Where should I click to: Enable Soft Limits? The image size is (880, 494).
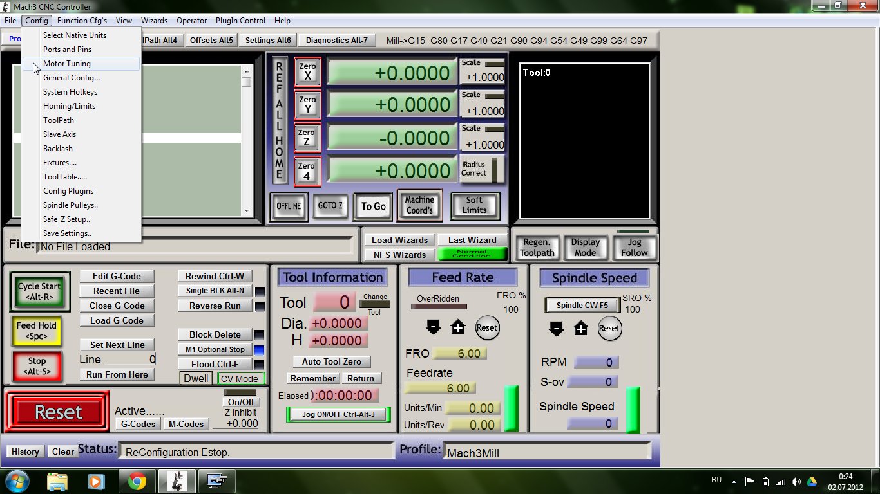tap(474, 205)
